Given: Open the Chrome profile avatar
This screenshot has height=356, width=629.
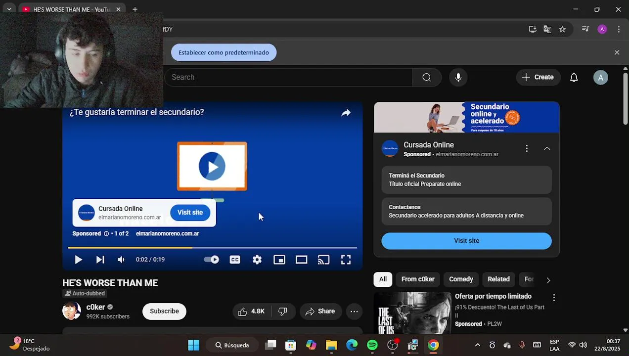Looking at the screenshot, I should point(602,29).
